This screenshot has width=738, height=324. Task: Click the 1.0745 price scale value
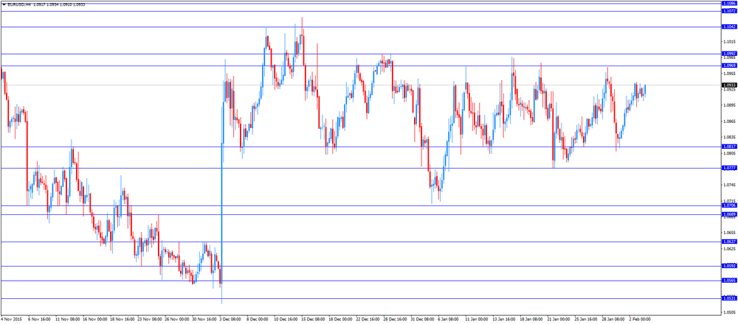coord(728,185)
